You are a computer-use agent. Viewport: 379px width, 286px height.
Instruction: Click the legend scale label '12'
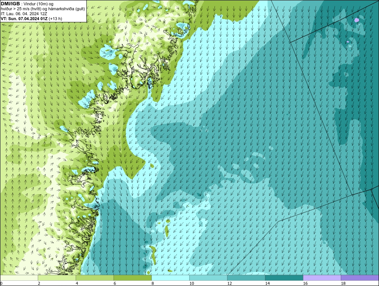coord(230,283)
